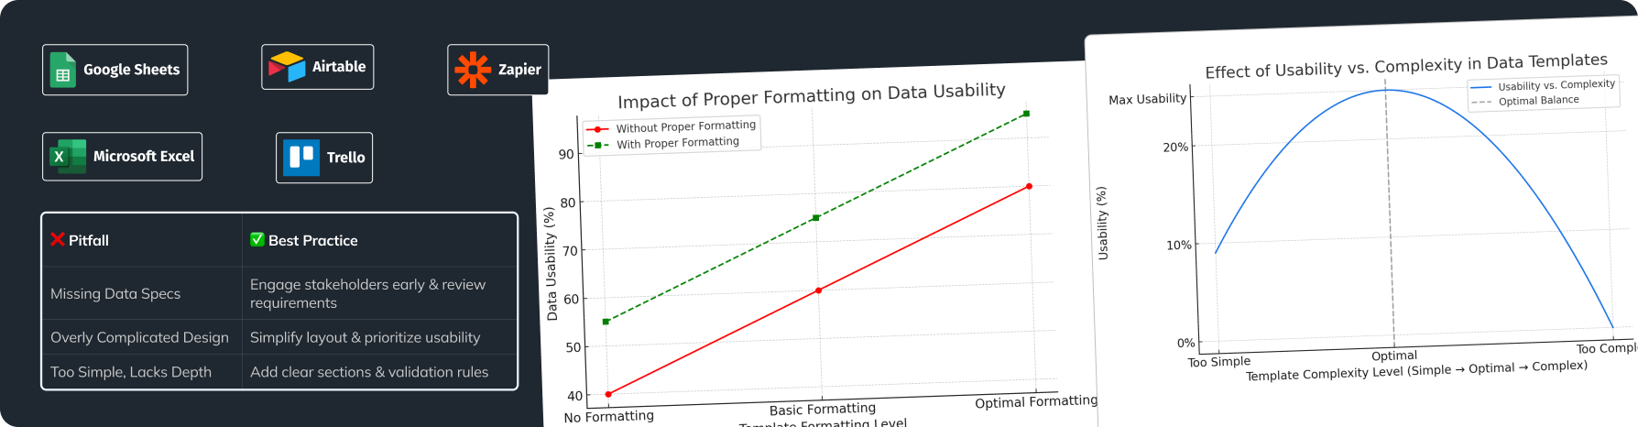Screen dimensions: 1638x427
Task: Click the Zapier asterisk icon
Action: coord(473,70)
